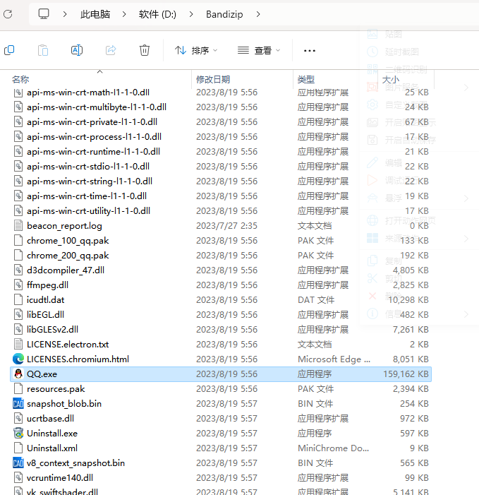Sort by 类型 column header
This screenshot has height=495, width=479.
pos(306,79)
